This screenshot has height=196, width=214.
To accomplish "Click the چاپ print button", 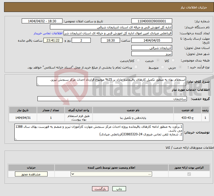I will point(119,189).
